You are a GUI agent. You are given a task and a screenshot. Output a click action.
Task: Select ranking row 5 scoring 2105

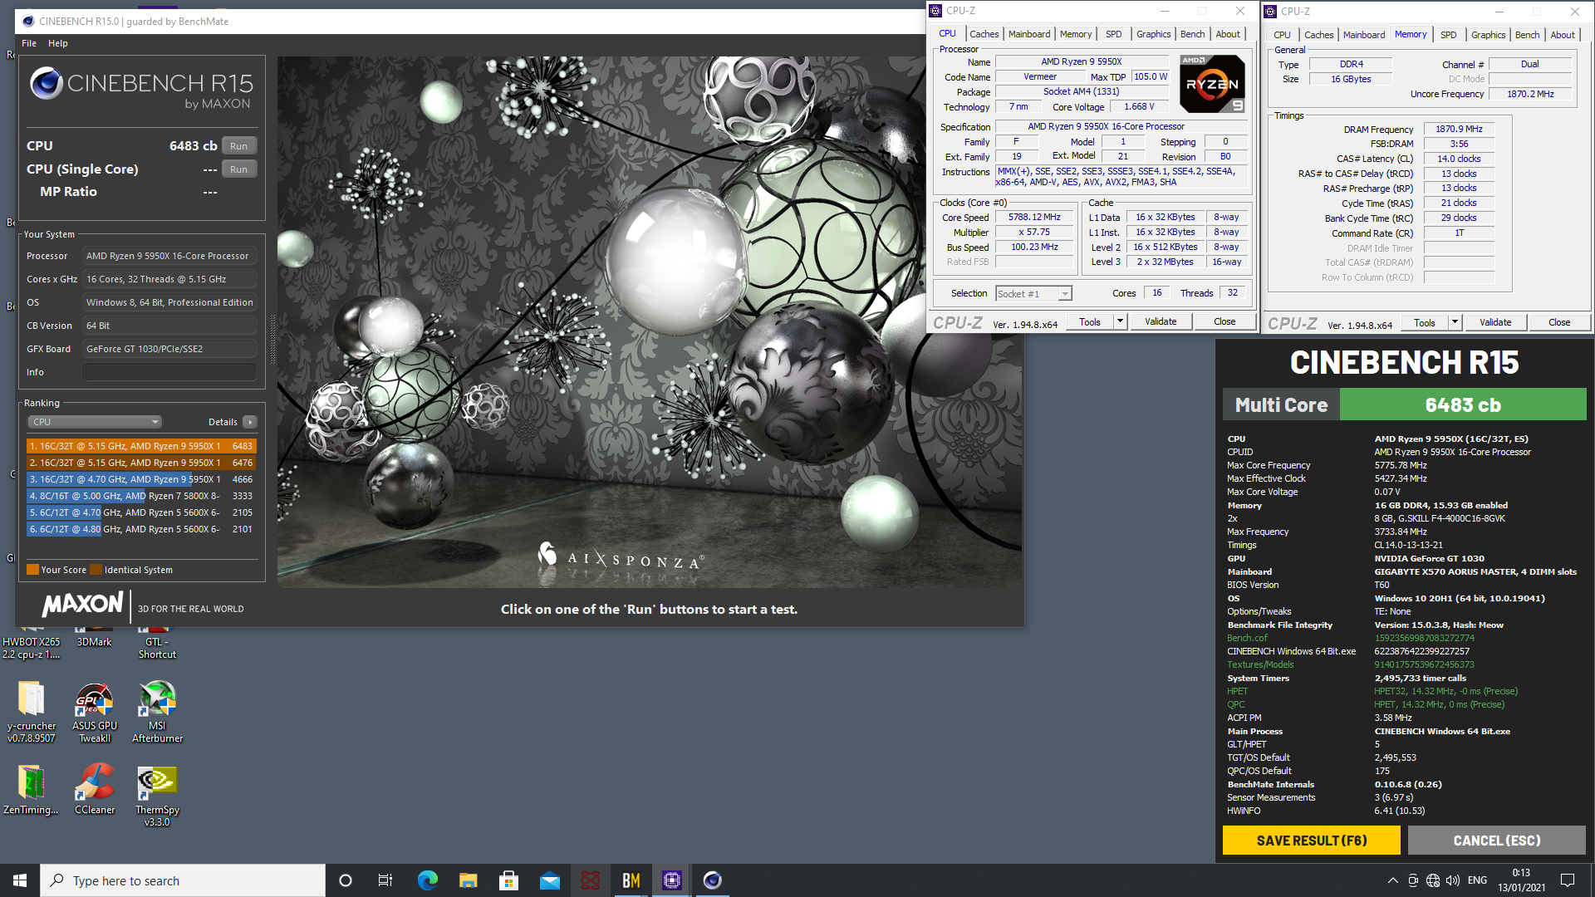(141, 512)
